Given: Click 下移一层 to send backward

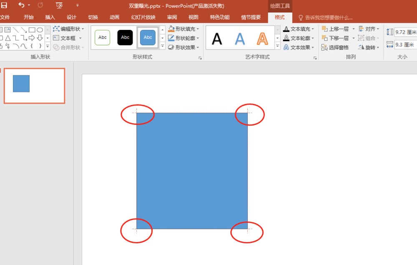Looking at the screenshot, I should pyautogui.click(x=335, y=38).
